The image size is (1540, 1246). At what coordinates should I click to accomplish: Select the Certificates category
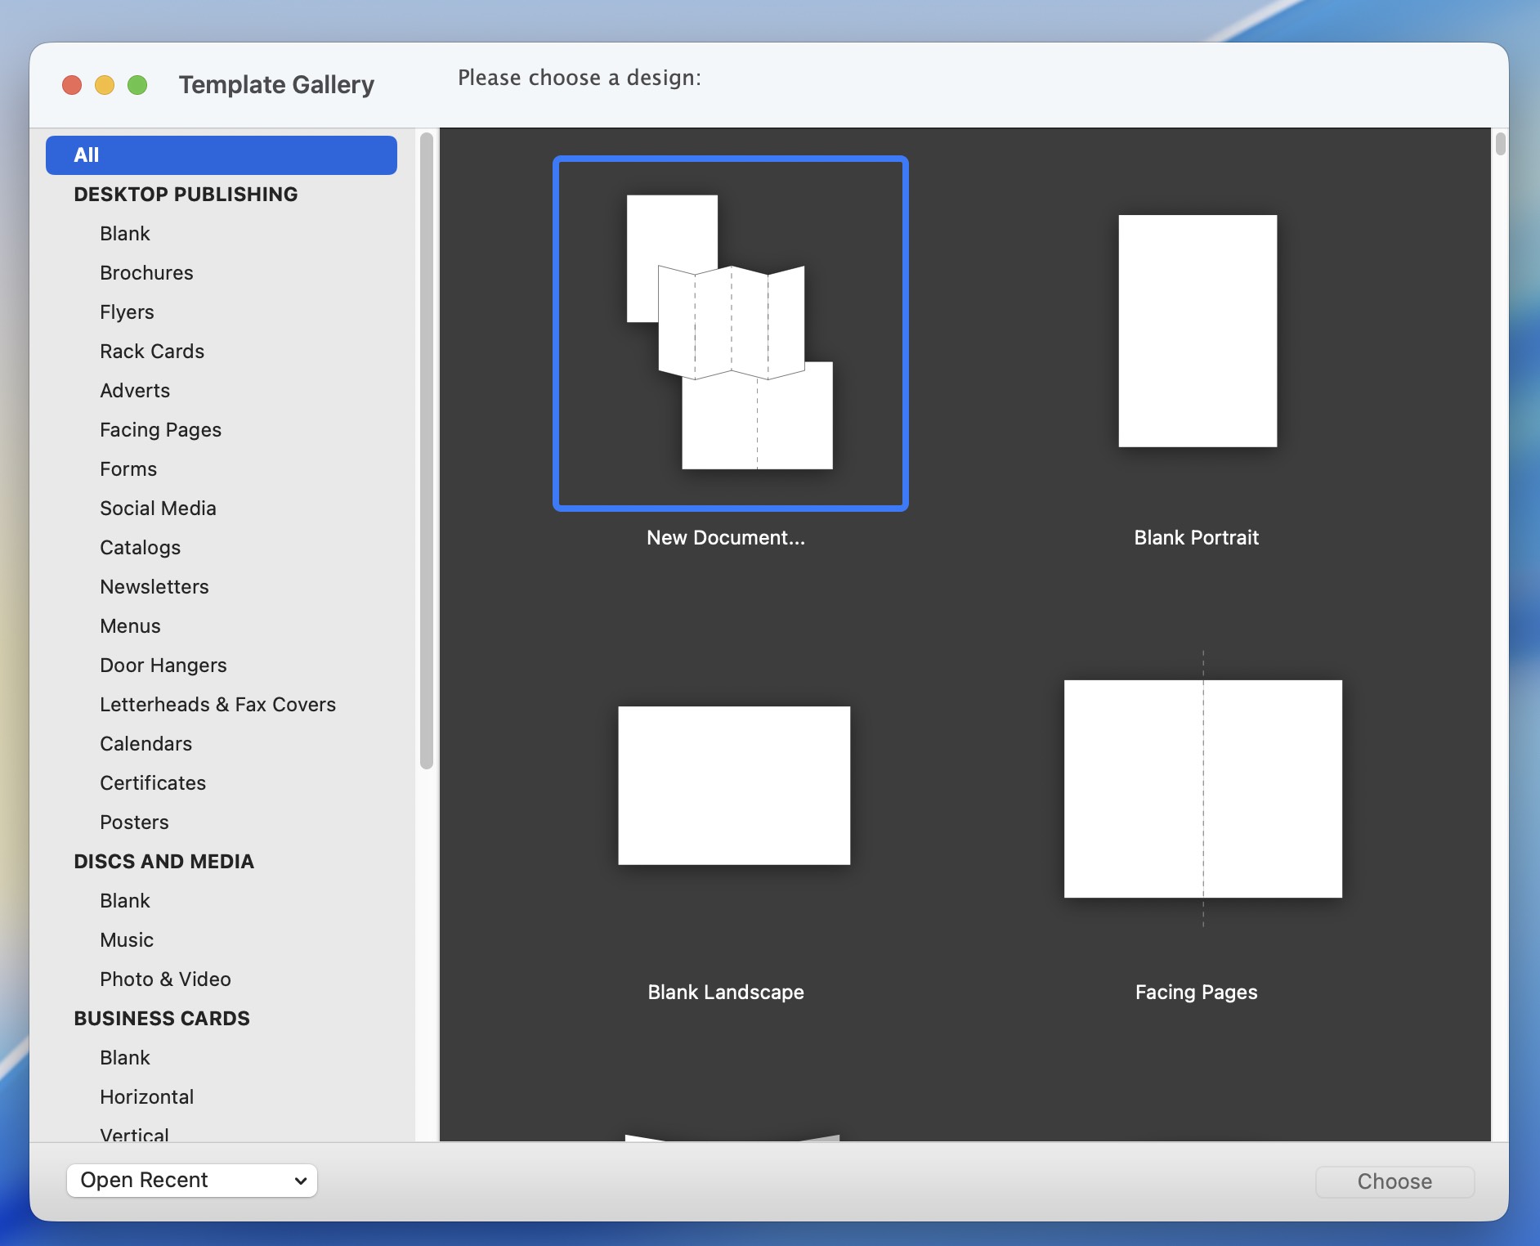click(x=153, y=783)
